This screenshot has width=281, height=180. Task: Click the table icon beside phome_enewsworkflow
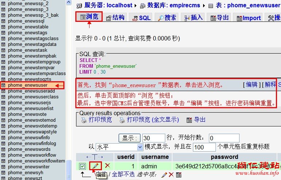point(3,155)
